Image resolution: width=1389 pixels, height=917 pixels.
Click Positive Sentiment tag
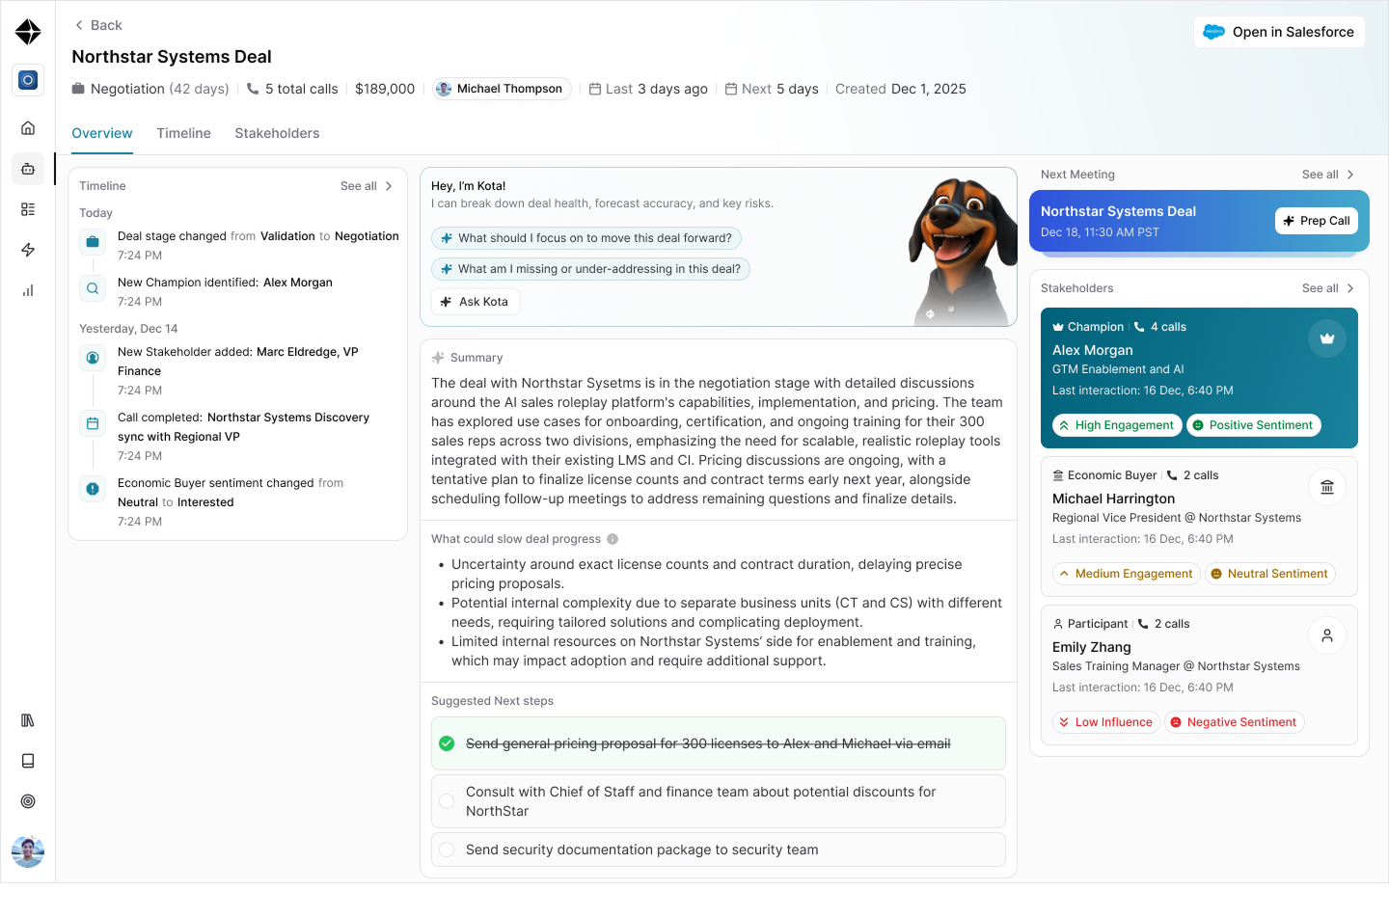1254,425
